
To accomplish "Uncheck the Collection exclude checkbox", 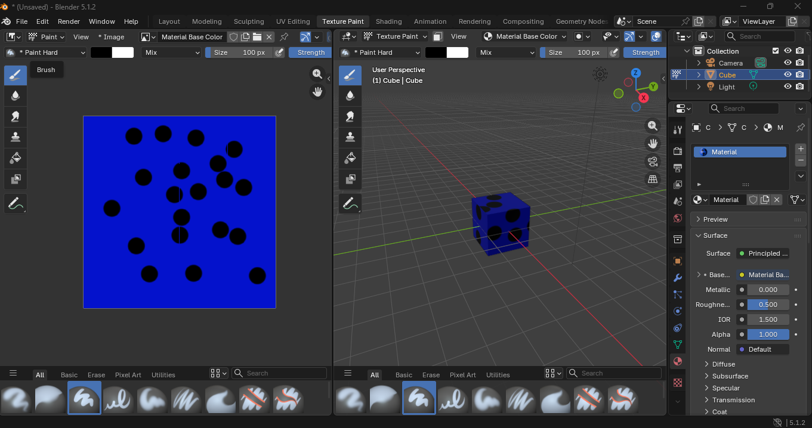I will pyautogui.click(x=776, y=51).
